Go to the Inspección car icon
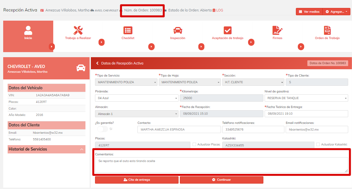This screenshot has height=189, width=352. (x=178, y=30)
